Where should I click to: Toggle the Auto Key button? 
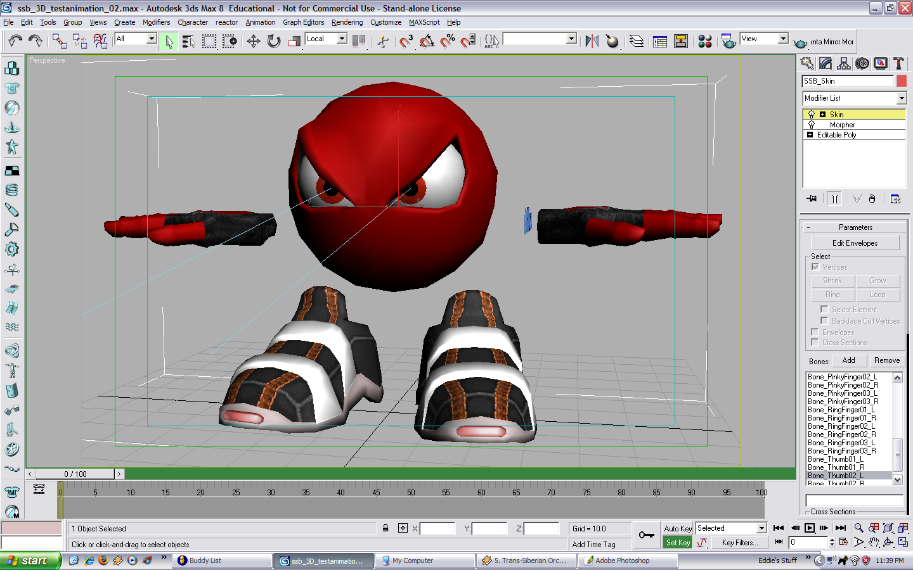(678, 528)
